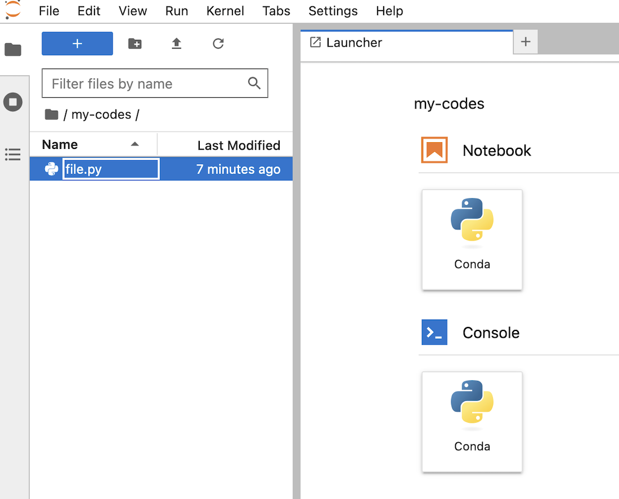Screen dimensions: 619x499
Task: Open the Run menu
Action: click(177, 11)
